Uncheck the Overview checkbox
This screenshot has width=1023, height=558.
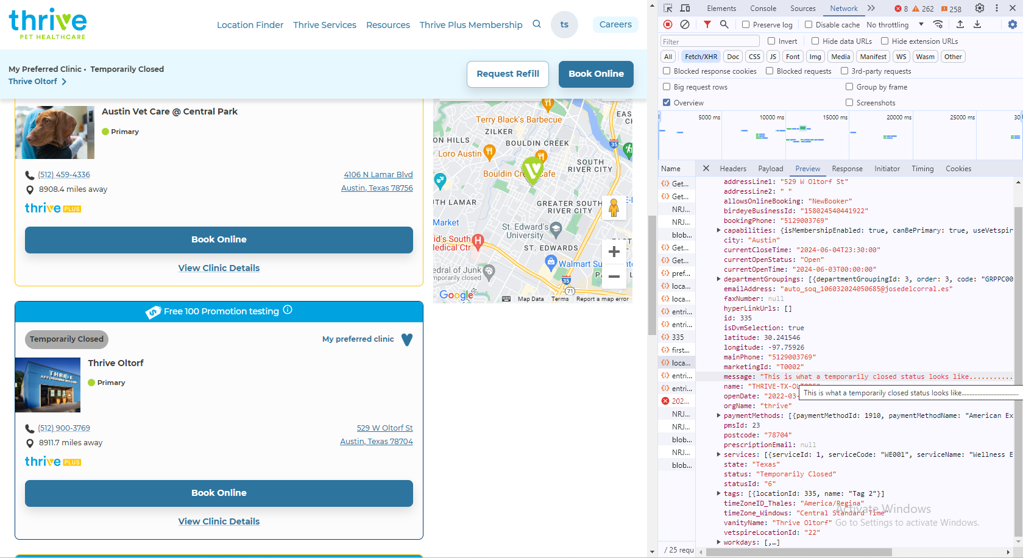(667, 103)
